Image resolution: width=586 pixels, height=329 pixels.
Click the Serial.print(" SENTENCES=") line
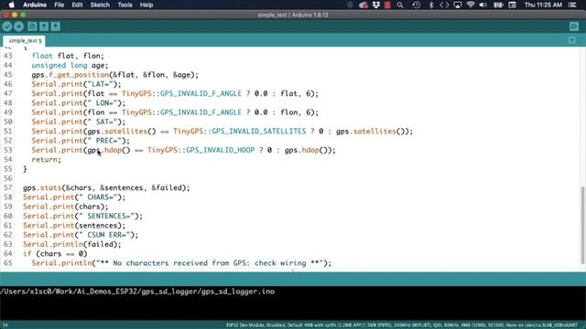pyautogui.click(x=82, y=216)
